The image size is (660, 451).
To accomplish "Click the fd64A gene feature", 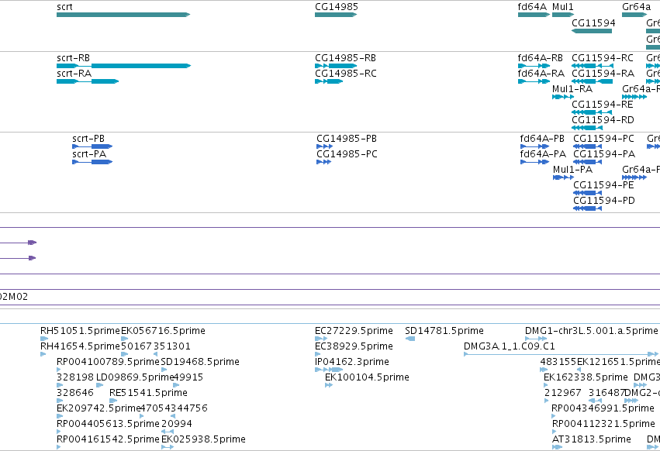I will 534,15.
